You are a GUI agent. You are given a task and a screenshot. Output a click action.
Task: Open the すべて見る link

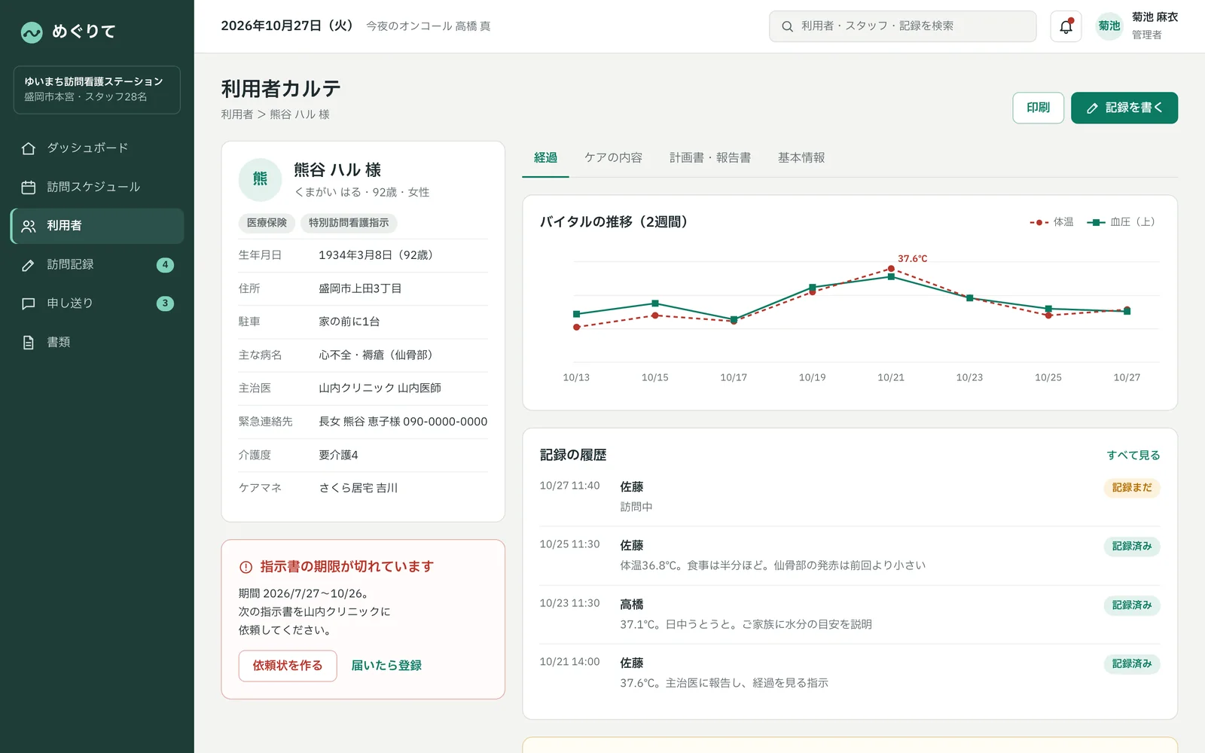pyautogui.click(x=1133, y=456)
